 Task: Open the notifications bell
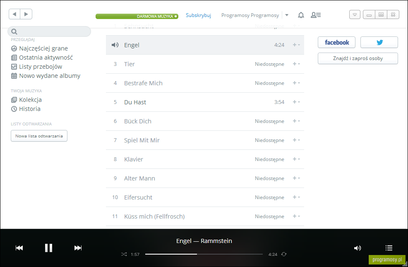coord(301,15)
